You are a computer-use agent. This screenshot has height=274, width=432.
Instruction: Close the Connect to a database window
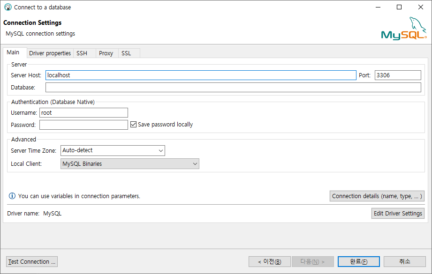point(421,7)
